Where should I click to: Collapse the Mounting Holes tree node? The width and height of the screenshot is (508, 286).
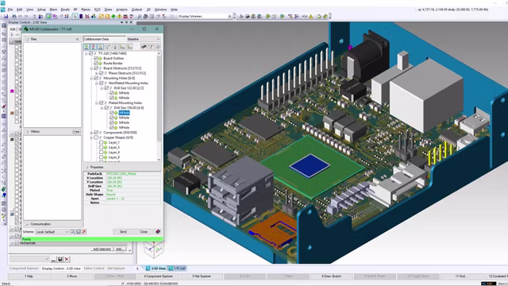(91, 78)
